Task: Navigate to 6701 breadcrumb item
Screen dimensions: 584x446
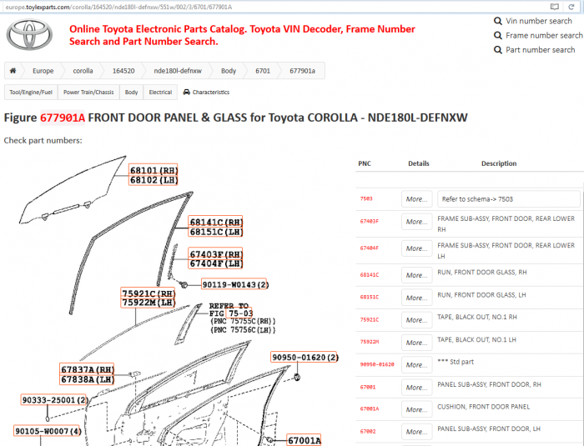Action: click(x=262, y=71)
